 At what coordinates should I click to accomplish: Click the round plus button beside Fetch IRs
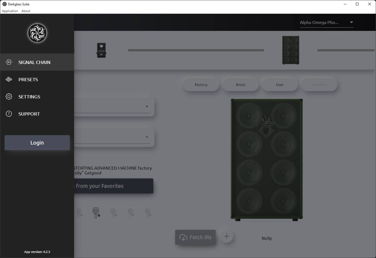226,236
